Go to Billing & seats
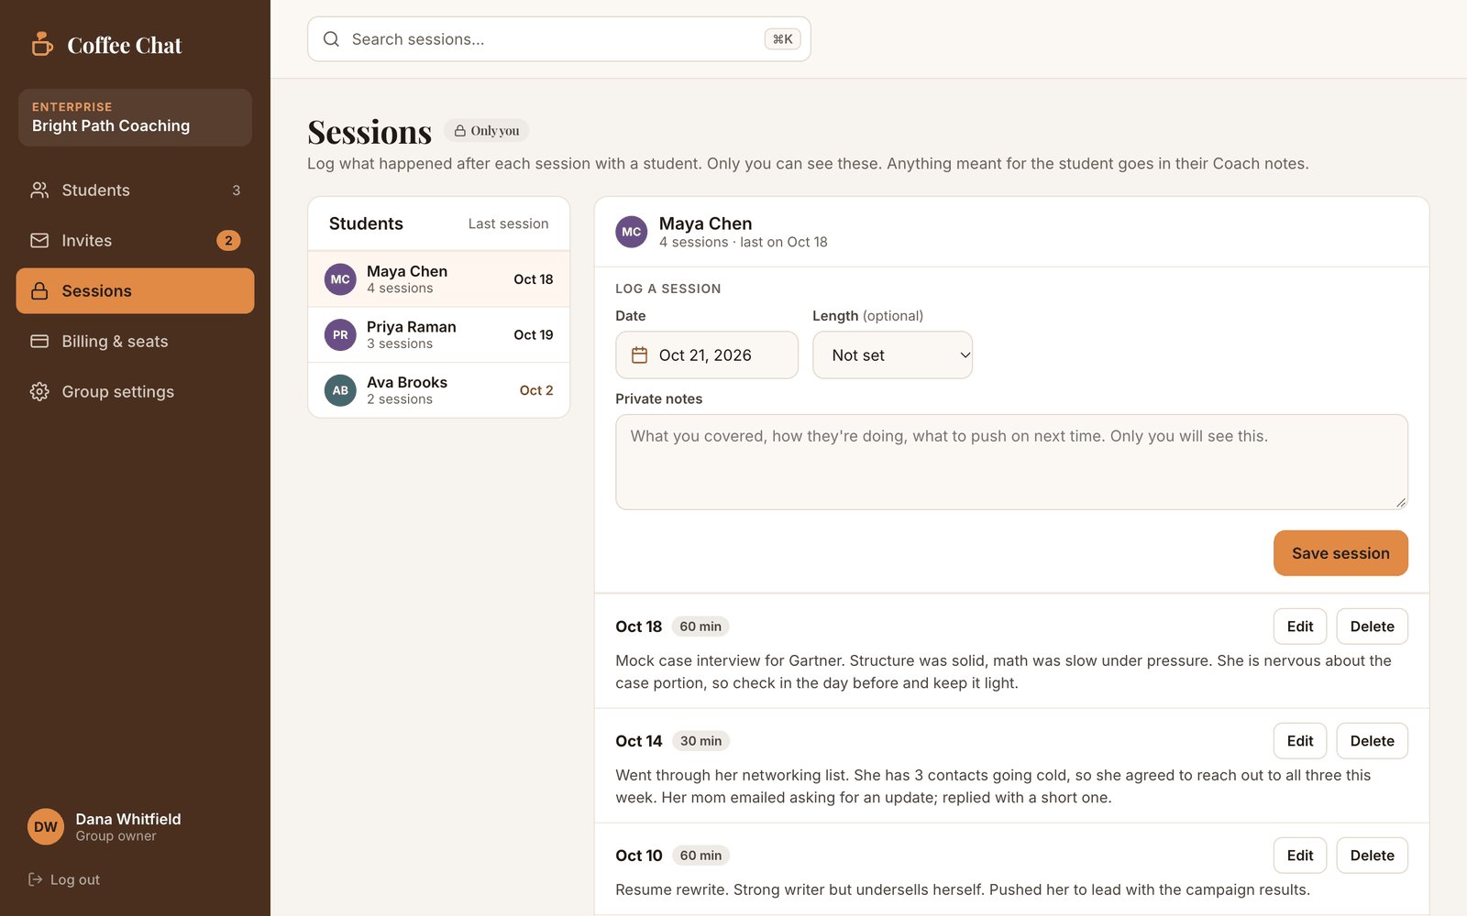The width and height of the screenshot is (1467, 916). [135, 341]
